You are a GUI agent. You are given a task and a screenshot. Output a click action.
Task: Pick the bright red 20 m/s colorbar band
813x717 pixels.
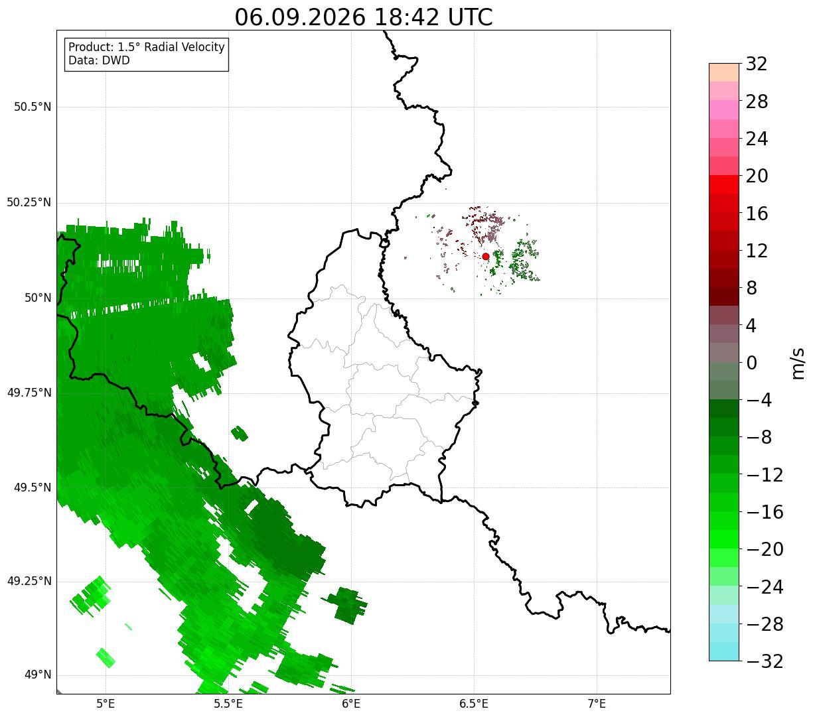click(x=724, y=184)
